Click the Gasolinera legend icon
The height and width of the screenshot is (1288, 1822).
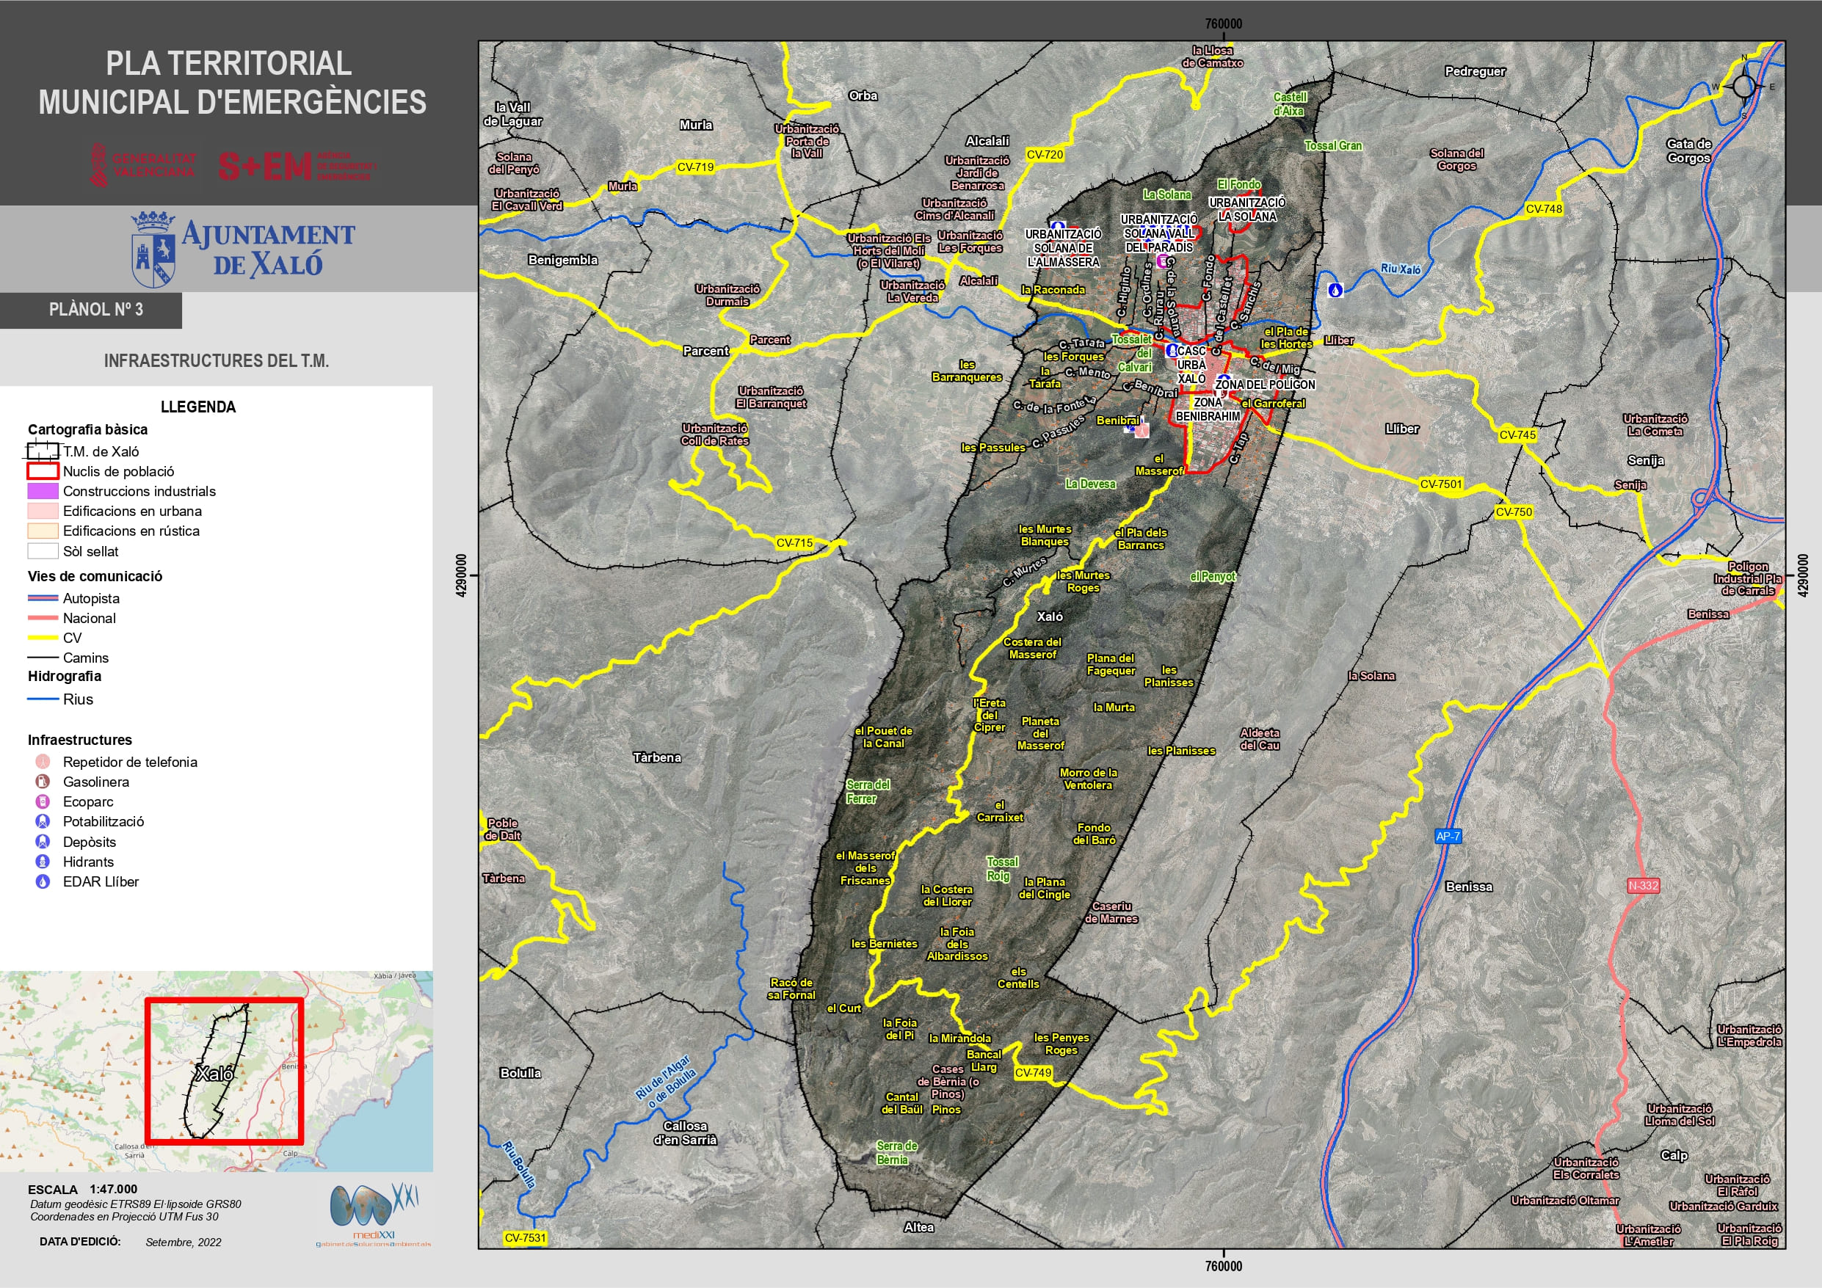click(x=43, y=782)
